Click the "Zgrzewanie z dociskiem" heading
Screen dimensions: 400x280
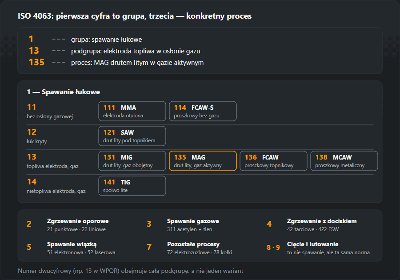(x=322, y=221)
